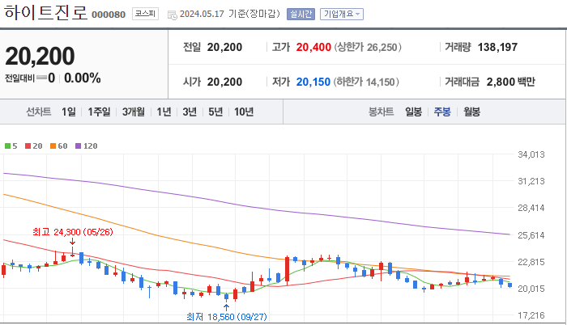Viewport: 567px width, 325px height.
Task: Click the 실시간 real-time button
Action: (x=301, y=14)
